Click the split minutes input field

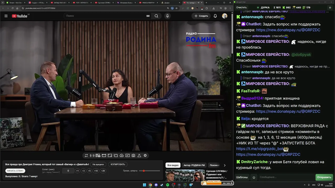68,171
